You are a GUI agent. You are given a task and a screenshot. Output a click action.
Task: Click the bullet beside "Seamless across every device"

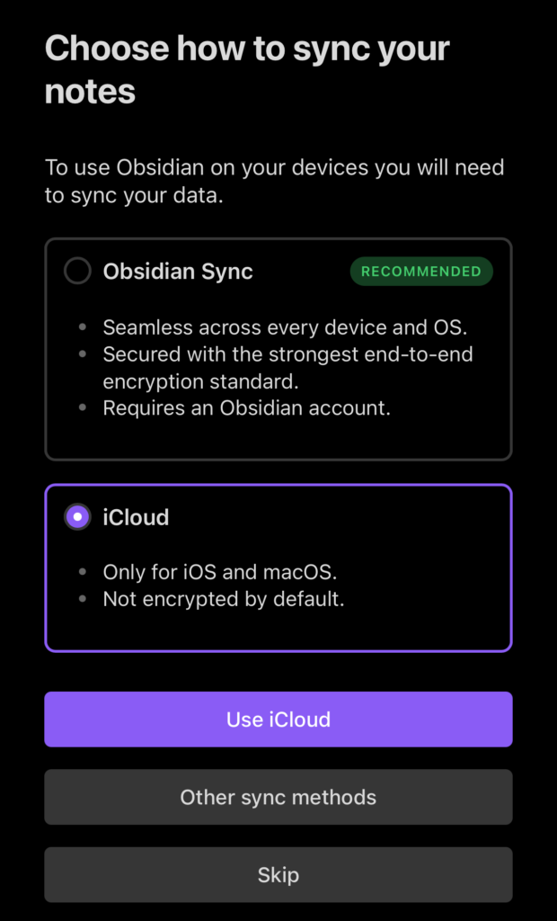click(x=84, y=327)
